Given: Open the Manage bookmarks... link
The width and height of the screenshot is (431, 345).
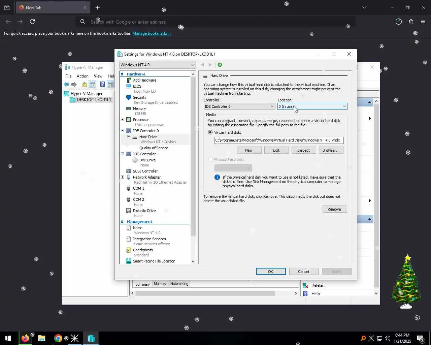Looking at the screenshot, I should [151, 33].
